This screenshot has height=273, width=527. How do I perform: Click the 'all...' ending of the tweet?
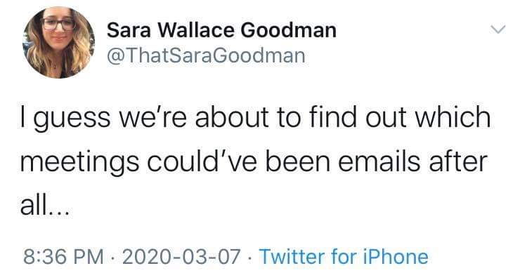tap(45, 205)
